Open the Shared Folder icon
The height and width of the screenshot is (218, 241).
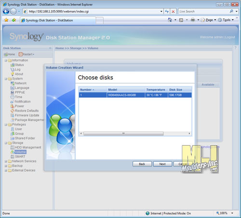(13, 138)
